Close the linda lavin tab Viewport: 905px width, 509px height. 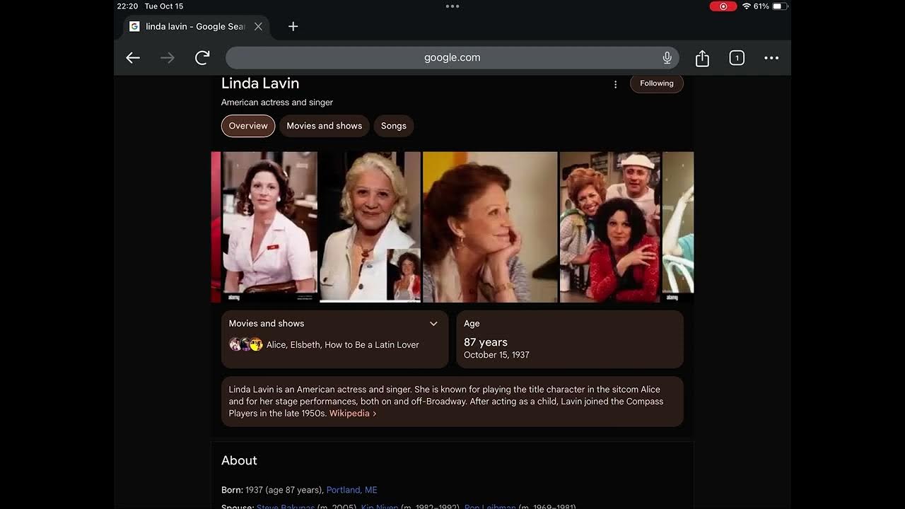click(x=258, y=26)
